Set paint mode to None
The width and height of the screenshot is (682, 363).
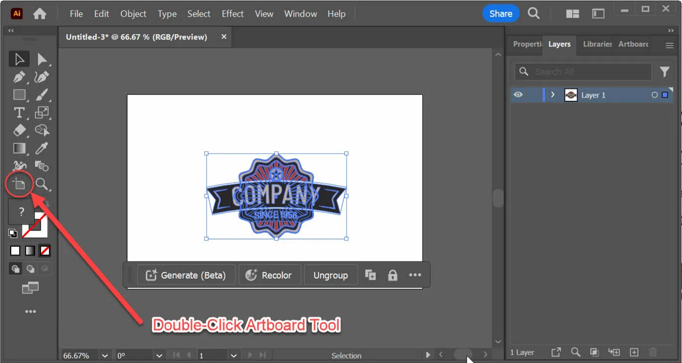tap(45, 251)
